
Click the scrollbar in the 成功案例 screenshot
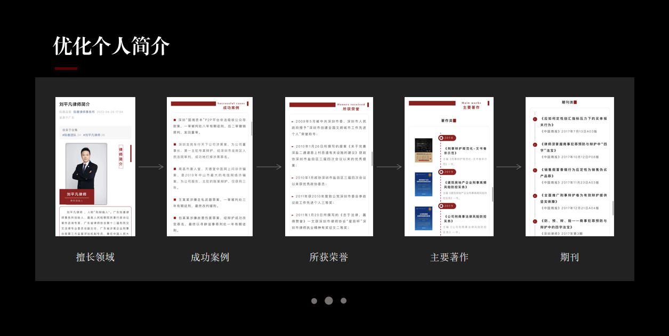[252, 128]
